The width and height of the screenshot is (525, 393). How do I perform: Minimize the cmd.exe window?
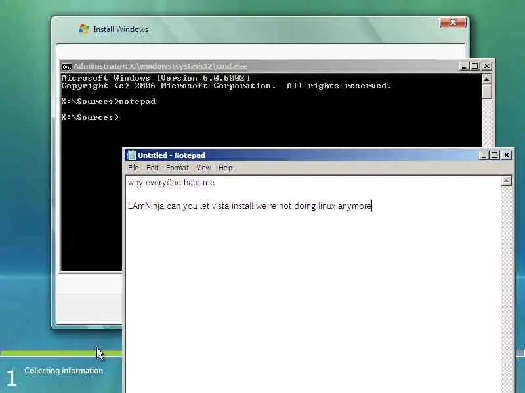(x=464, y=66)
